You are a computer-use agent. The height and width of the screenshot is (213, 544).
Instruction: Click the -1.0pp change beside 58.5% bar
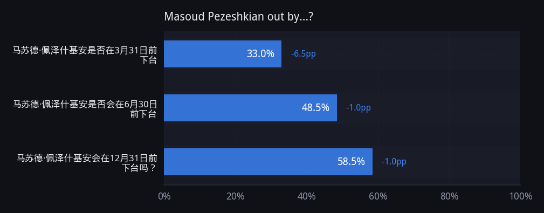coord(394,162)
